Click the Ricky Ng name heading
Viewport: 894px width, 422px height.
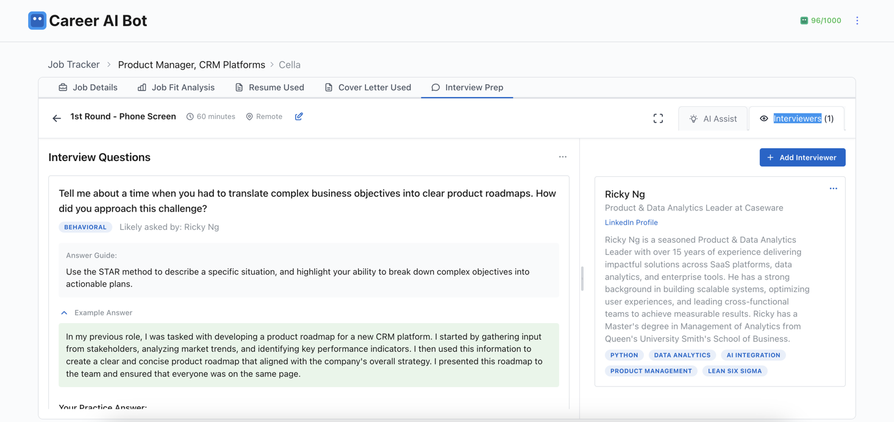pos(625,194)
